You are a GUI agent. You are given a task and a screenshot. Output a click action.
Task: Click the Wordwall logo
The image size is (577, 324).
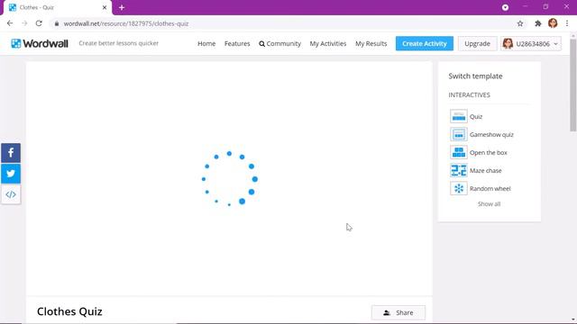coord(40,43)
